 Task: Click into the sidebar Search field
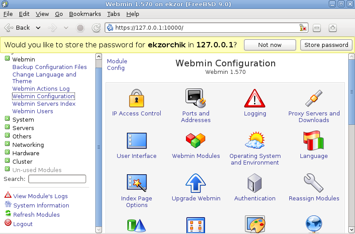(57, 179)
